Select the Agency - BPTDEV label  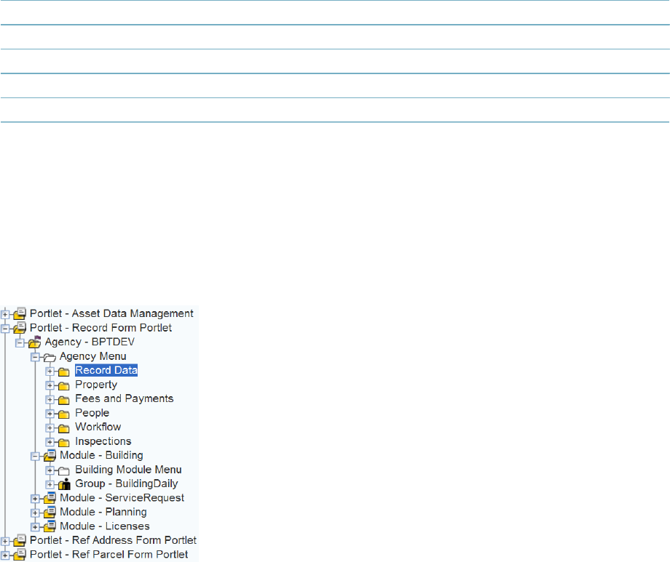pyautogui.click(x=90, y=342)
